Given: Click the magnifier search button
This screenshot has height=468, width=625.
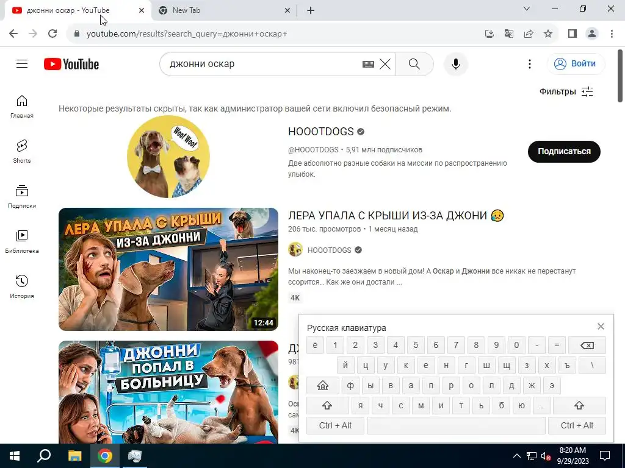Looking at the screenshot, I should tap(414, 64).
